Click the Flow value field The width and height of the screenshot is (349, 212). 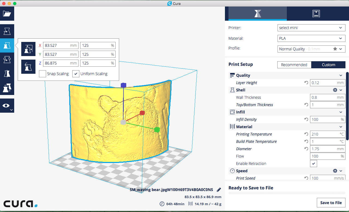(328, 156)
